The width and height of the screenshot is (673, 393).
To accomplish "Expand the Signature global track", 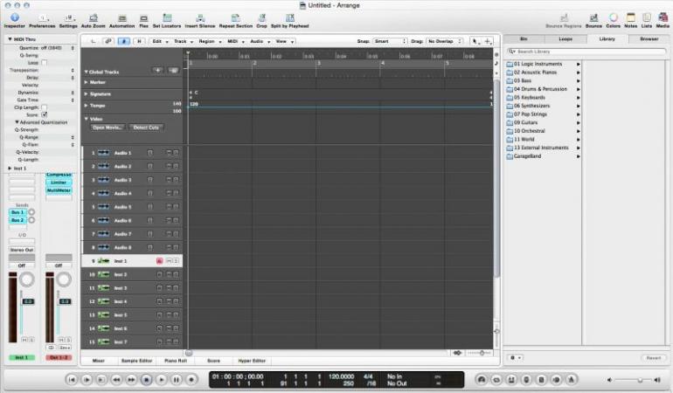I will coord(86,93).
